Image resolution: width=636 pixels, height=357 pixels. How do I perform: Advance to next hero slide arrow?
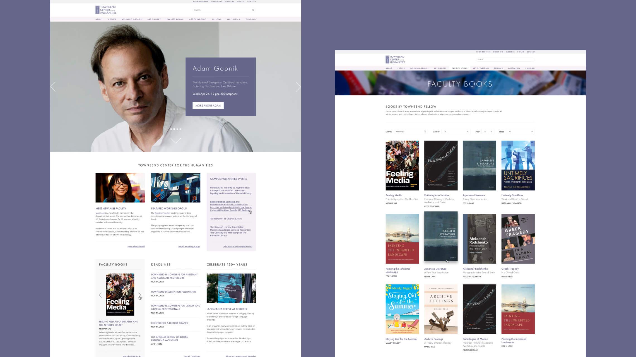[298, 87]
